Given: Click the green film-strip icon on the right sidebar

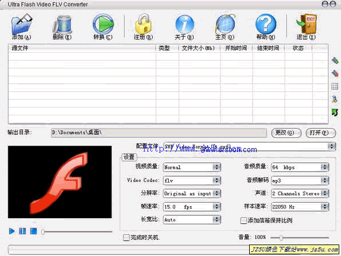Looking at the screenshot, I should (x=335, y=60).
